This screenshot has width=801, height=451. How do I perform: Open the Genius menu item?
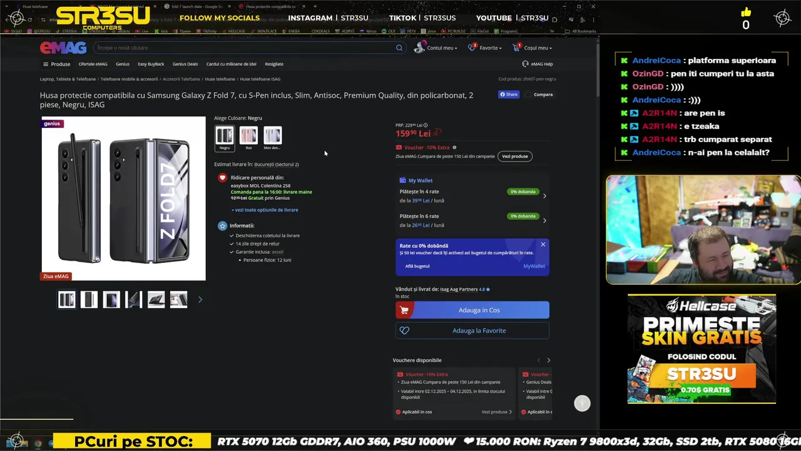click(x=122, y=64)
